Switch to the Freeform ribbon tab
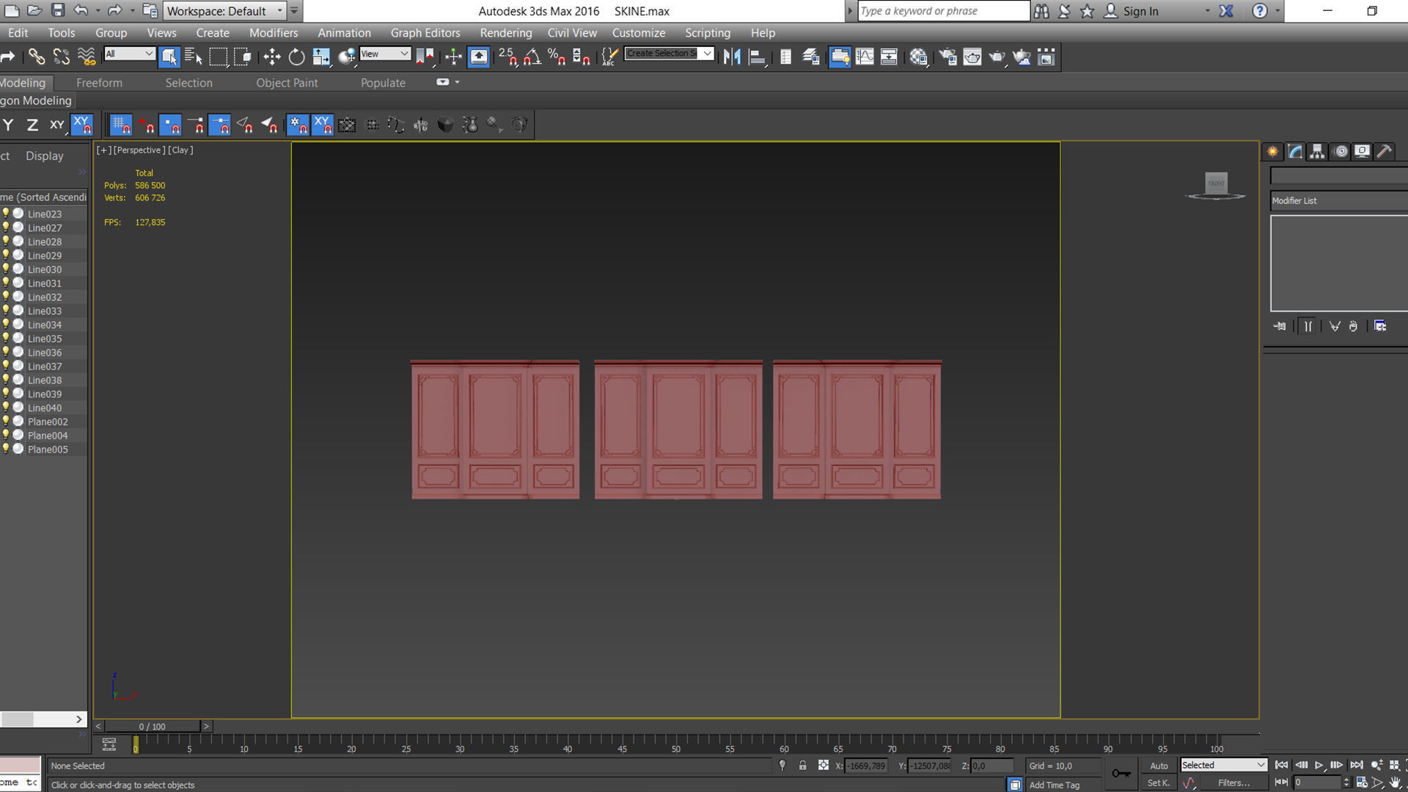 (x=99, y=83)
